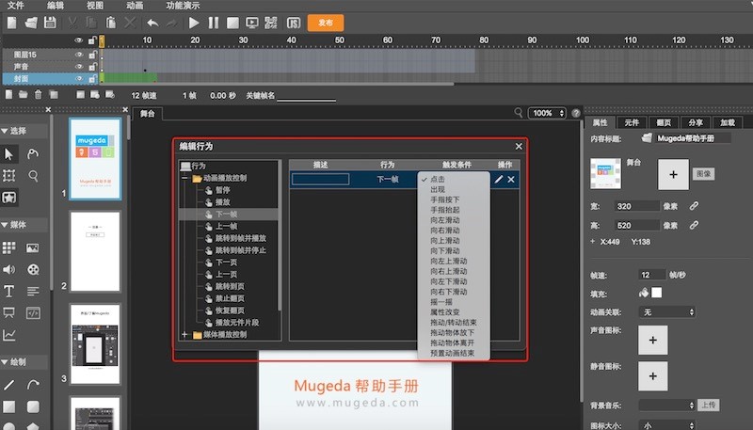The width and height of the screenshot is (753, 430).
Task: Click the QR code preview icon
Action: click(271, 22)
